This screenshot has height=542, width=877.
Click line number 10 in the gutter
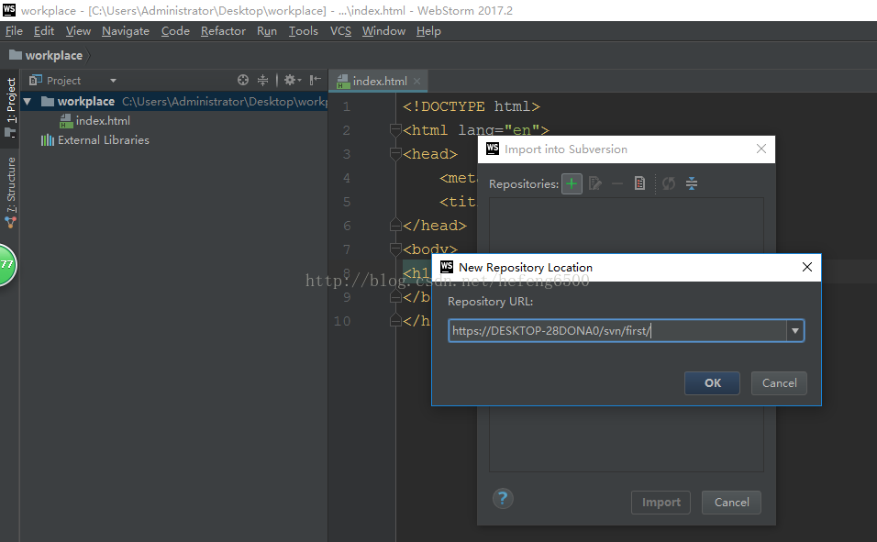[x=342, y=321]
